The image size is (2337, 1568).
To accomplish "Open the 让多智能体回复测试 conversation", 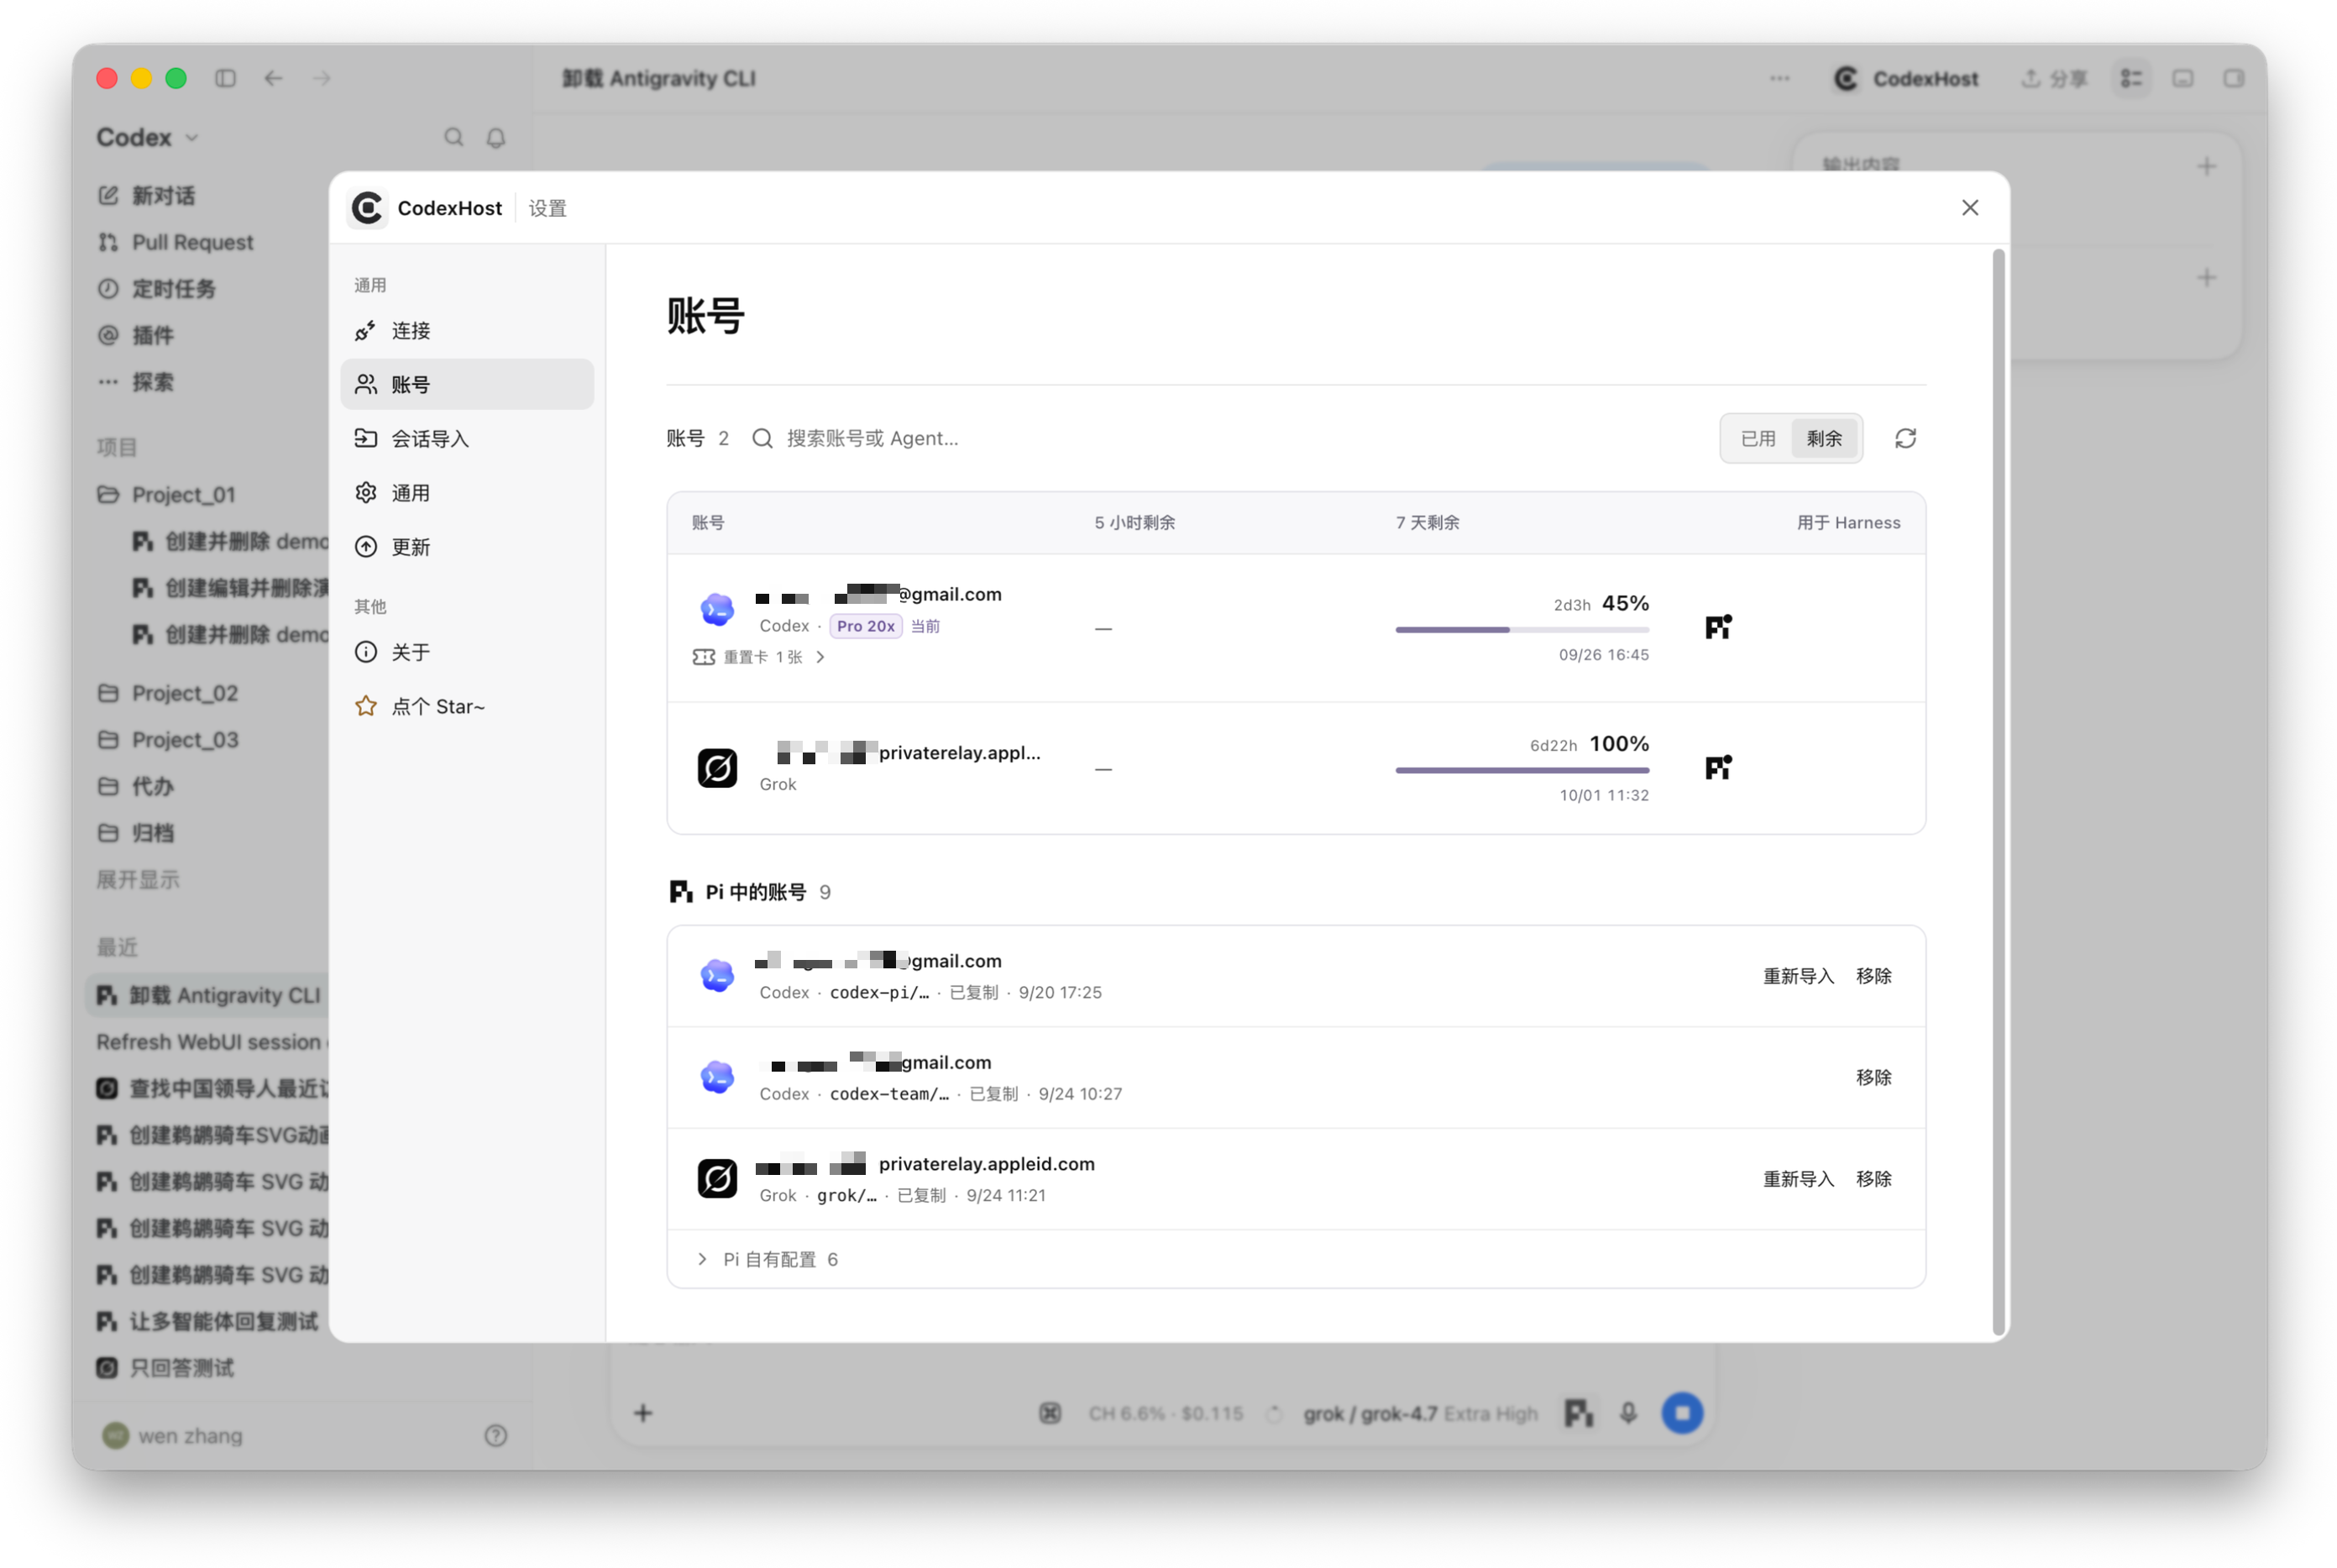I will click(x=208, y=1321).
